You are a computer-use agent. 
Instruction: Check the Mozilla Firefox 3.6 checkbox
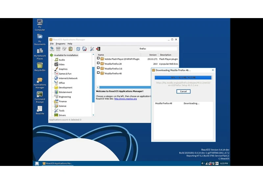(x=98, y=68)
